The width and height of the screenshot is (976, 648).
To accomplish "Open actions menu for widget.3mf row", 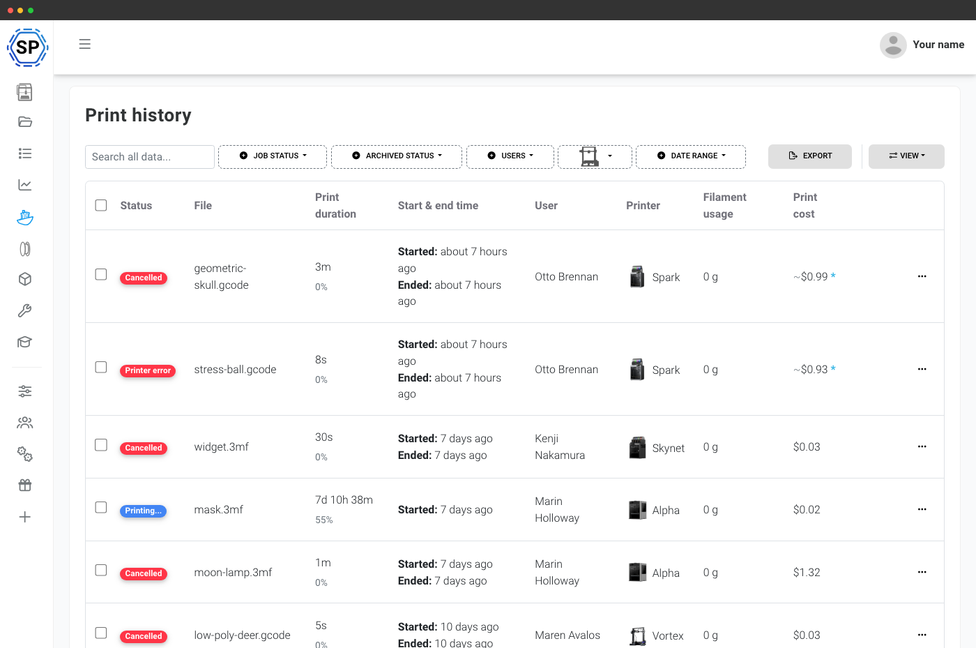I will coord(922,446).
